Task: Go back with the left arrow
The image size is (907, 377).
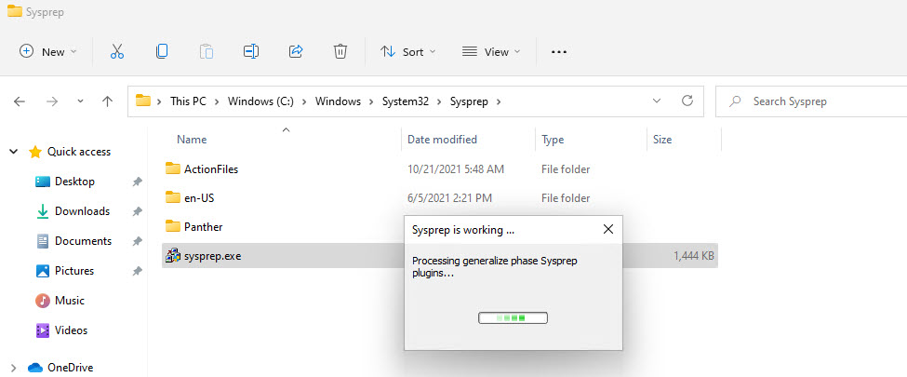Action: [20, 101]
